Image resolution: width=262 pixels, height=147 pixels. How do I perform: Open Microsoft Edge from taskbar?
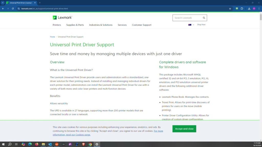pyautogui.click(x=30, y=144)
